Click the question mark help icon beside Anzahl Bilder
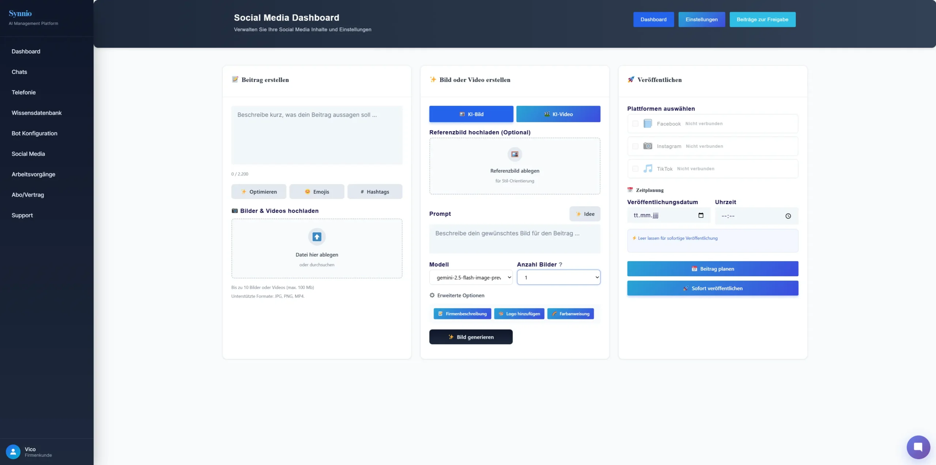This screenshot has width=936, height=465. (561, 265)
